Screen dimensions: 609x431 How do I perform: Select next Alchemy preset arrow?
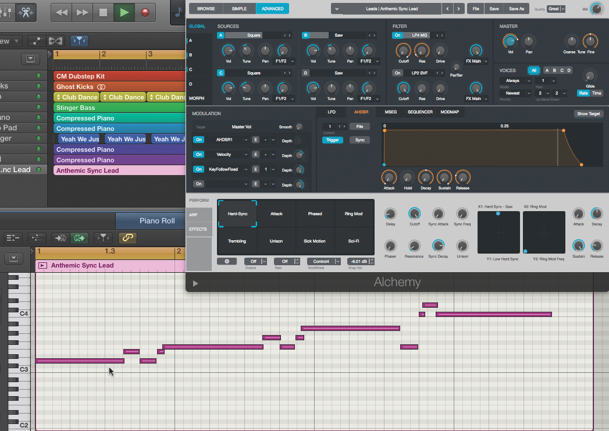click(x=459, y=9)
